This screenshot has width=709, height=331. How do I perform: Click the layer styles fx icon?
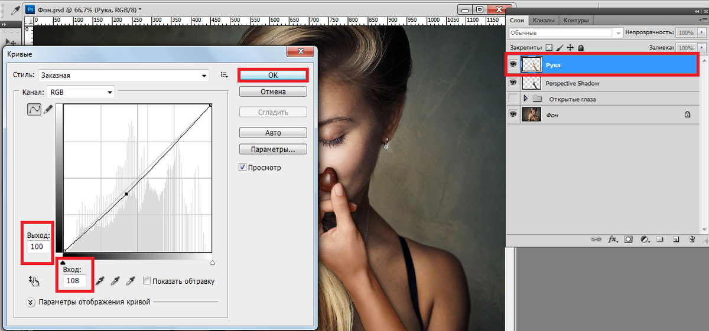click(x=613, y=240)
